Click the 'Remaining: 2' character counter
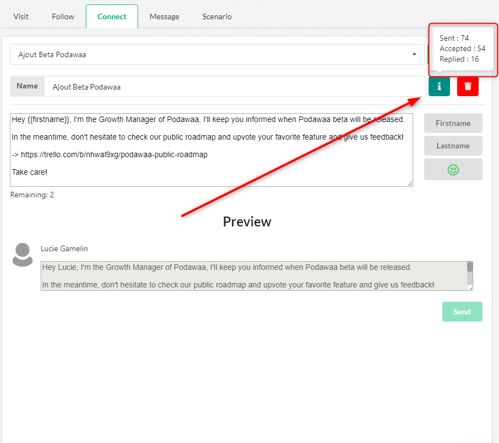The width and height of the screenshot is (499, 443). pos(32,195)
